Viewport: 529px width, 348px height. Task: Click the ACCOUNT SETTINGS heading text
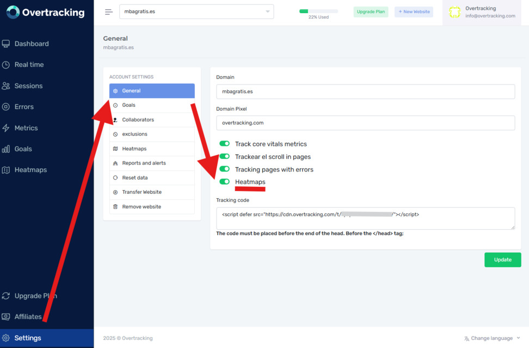tap(131, 77)
